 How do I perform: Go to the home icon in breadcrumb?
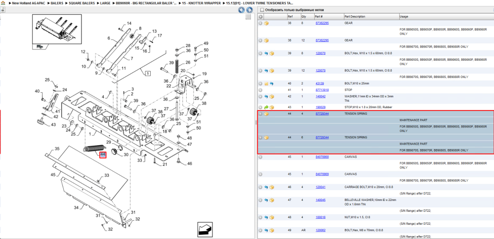(x=3, y=3)
